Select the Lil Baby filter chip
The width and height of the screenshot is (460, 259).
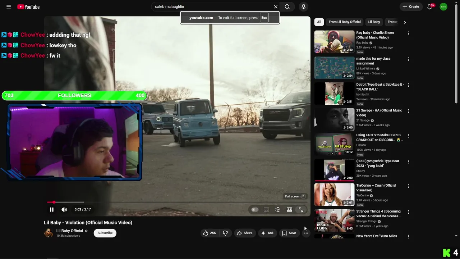374,22
